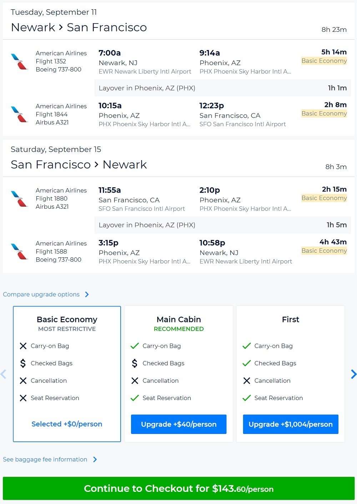Click Basic Economy label for Flight 1352

(x=324, y=61)
